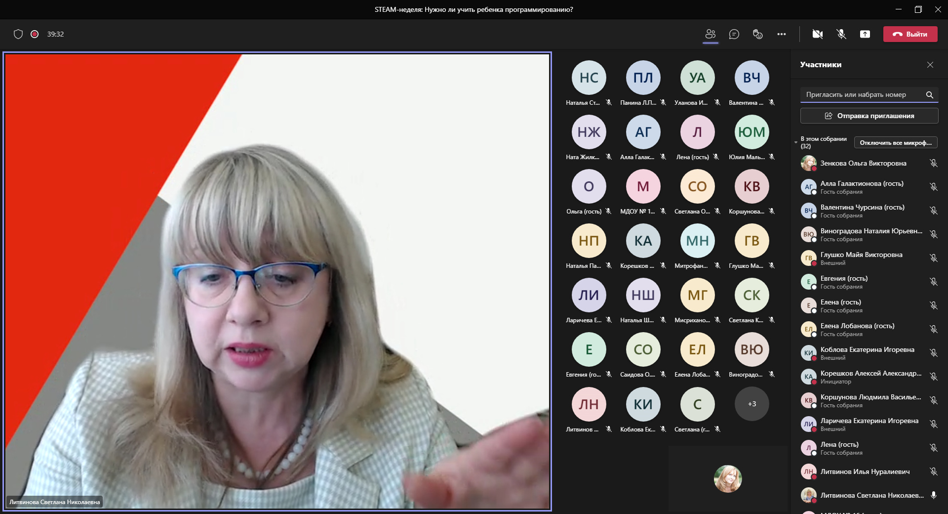Toggle mic icon for Зенкова Ольга Викторовна
948x514 pixels.
pos(933,163)
